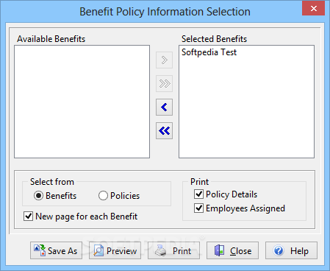Select Softpedia Test in Selected Benefits
330x271 pixels.
tap(209, 52)
